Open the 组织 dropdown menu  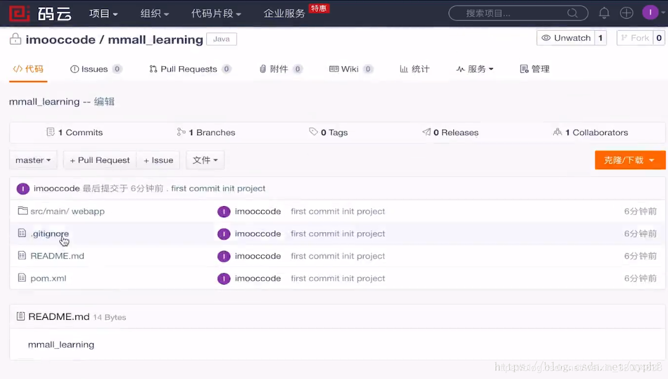[154, 14]
